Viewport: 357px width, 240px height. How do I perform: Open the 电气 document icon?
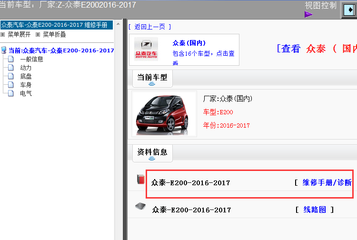(10, 93)
